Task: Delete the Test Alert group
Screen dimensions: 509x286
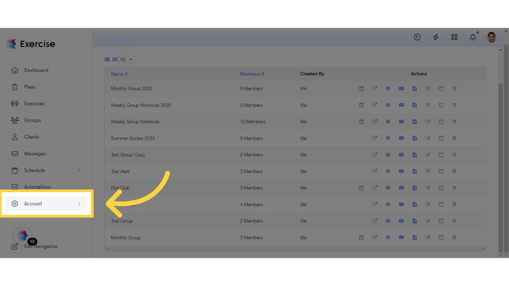Action: pyautogui.click(x=454, y=171)
